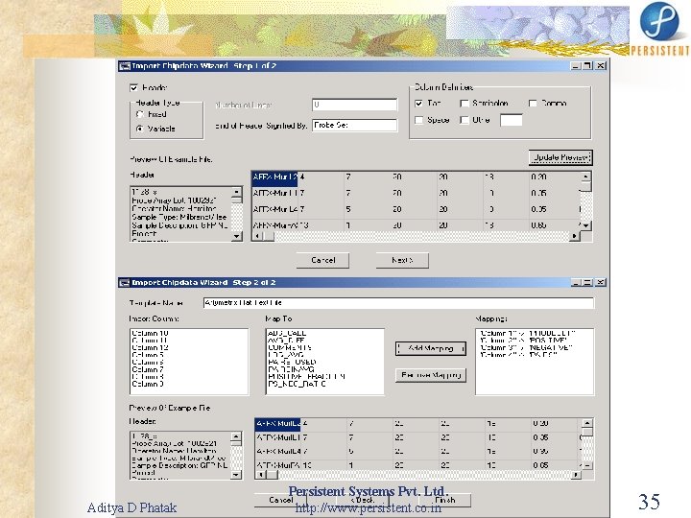Image resolution: width=691 pixels, height=518 pixels.
Task: Click scroll-up arrow of Step 1 Header list
Action: tap(237, 192)
